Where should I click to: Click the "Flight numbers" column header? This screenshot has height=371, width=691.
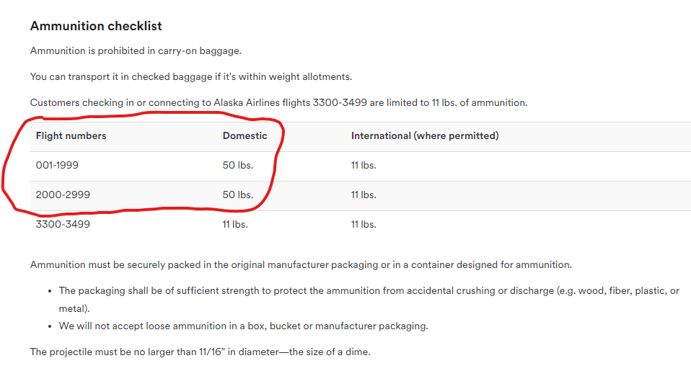(x=71, y=135)
